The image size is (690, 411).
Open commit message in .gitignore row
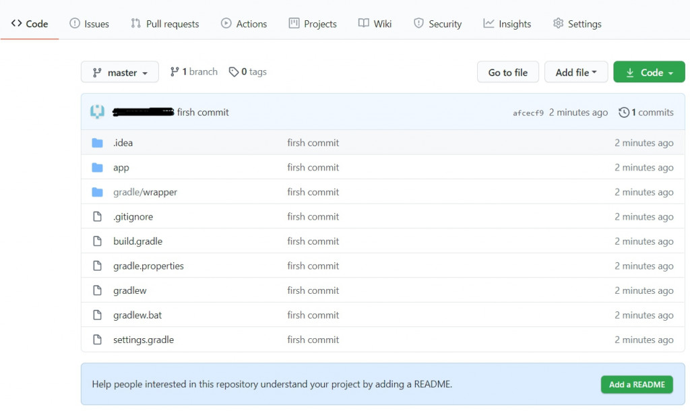tap(313, 217)
